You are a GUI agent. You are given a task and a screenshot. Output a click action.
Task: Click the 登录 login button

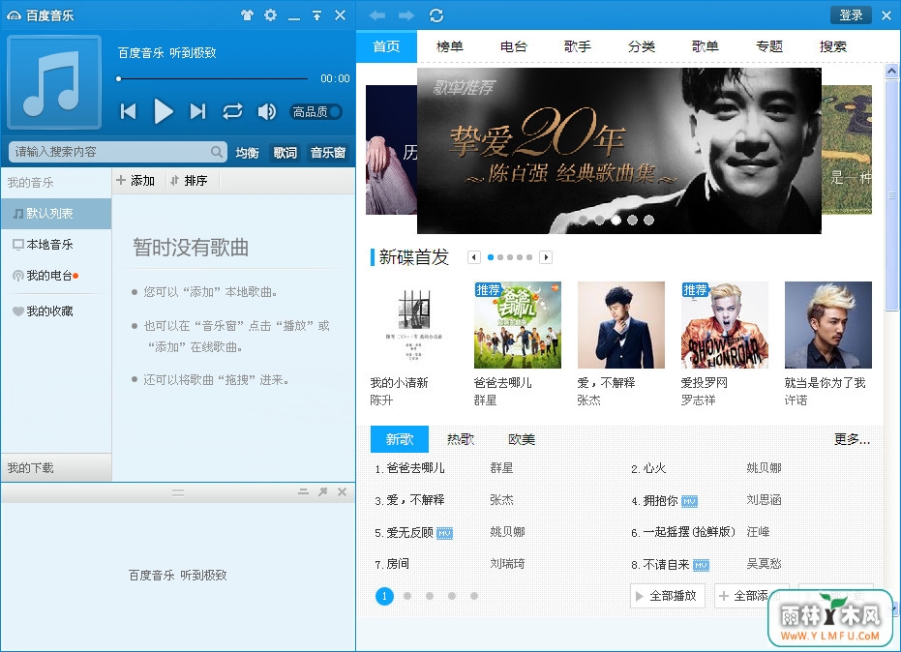(x=851, y=15)
